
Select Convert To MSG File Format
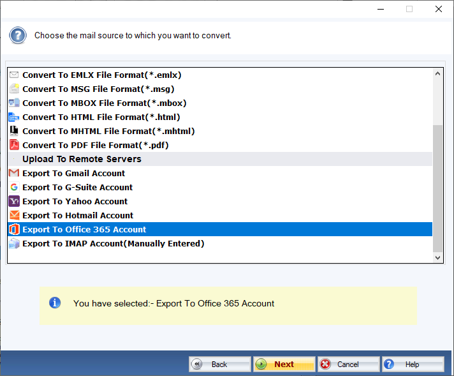[x=220, y=89]
